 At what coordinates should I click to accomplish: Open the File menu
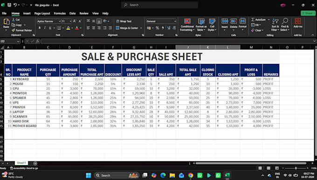[x=4, y=14]
